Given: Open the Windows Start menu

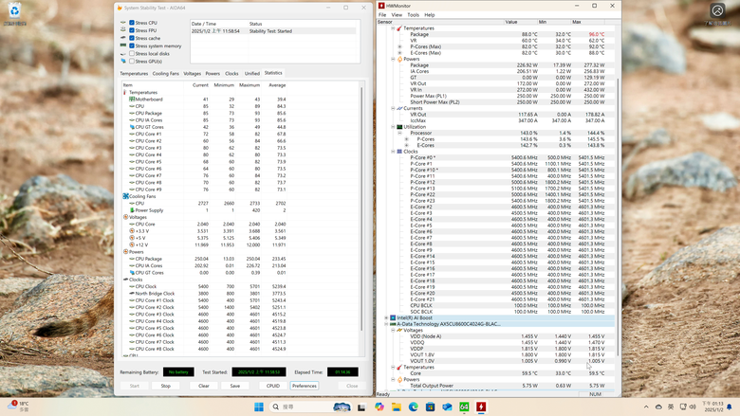Looking at the screenshot, I should [x=259, y=407].
